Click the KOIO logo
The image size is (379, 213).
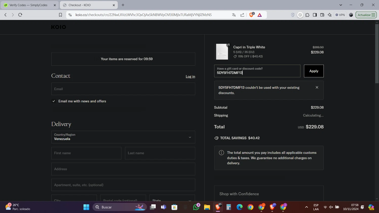coord(59,27)
